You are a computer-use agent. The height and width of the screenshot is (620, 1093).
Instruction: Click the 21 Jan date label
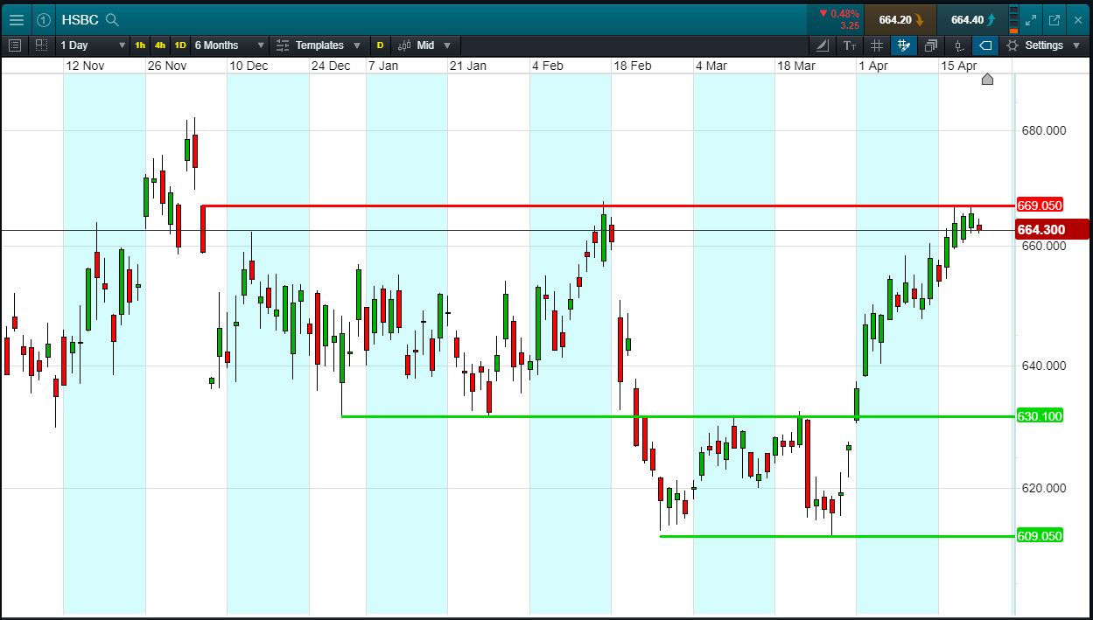coord(468,66)
